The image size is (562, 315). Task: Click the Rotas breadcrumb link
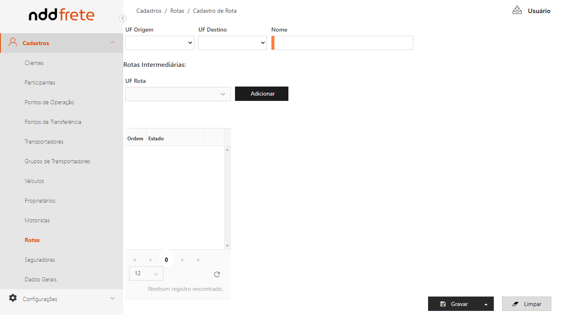177,11
